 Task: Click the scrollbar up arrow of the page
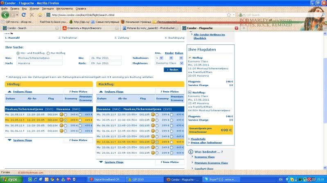click(x=325, y=33)
